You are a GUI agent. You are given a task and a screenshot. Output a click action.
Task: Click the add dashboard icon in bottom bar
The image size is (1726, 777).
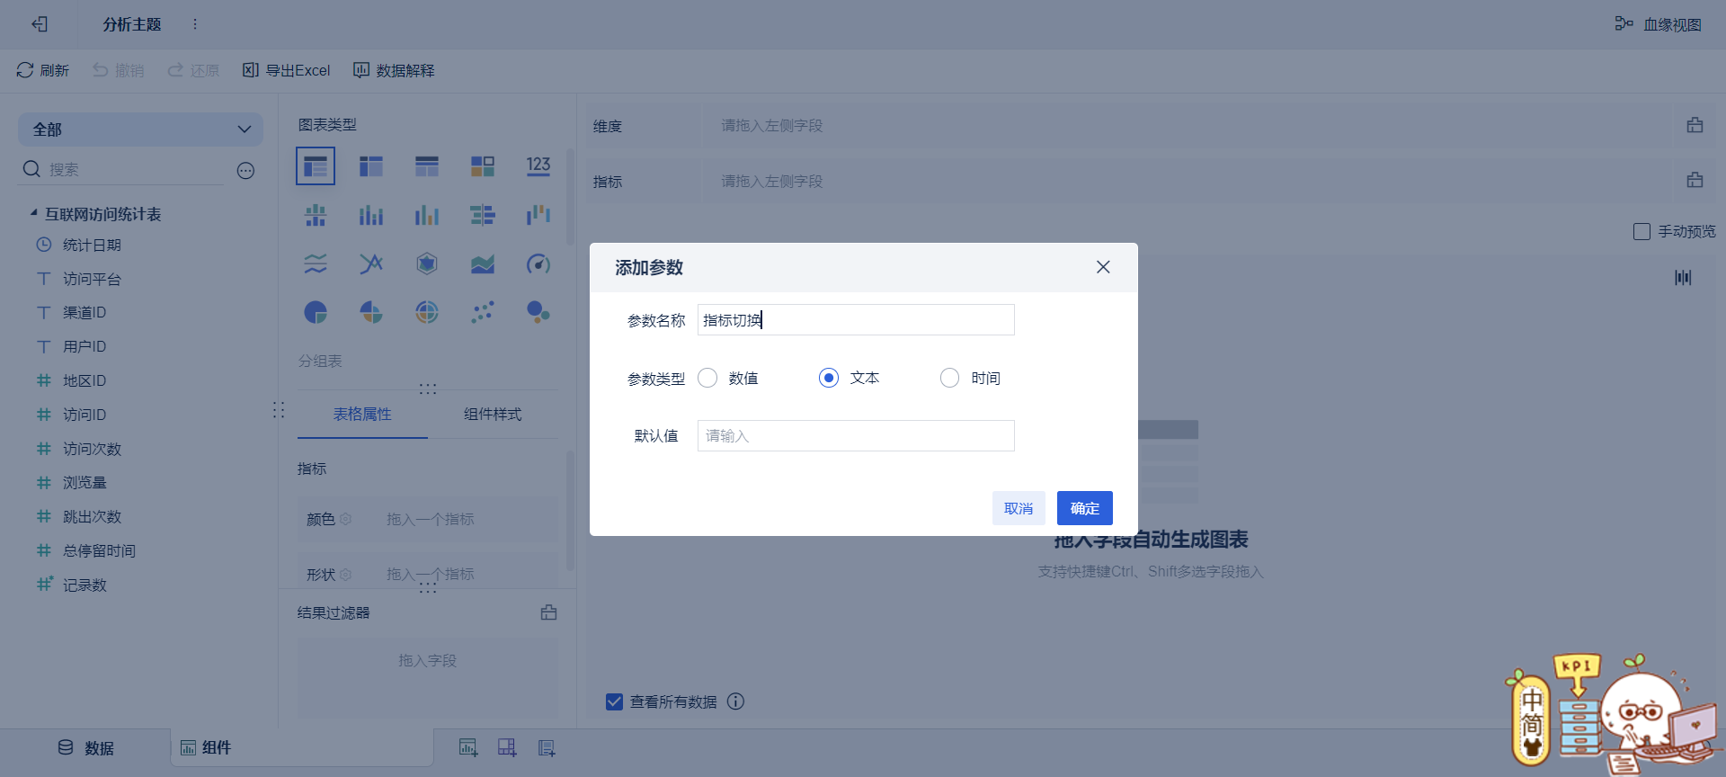tap(507, 747)
